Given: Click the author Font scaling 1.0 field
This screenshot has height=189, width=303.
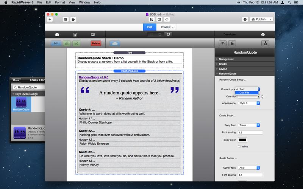Looking at the screenshot, I should (250, 175).
